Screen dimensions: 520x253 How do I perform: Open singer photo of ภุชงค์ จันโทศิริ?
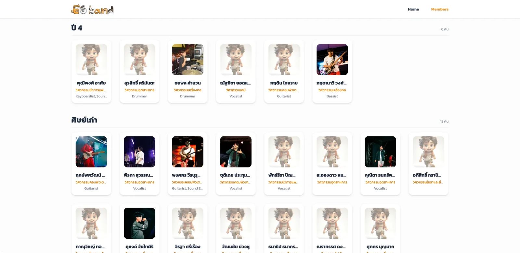(x=139, y=223)
